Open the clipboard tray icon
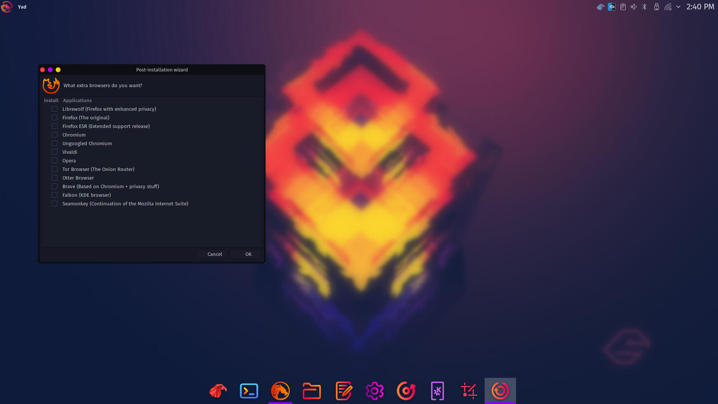718x404 pixels. [x=623, y=7]
